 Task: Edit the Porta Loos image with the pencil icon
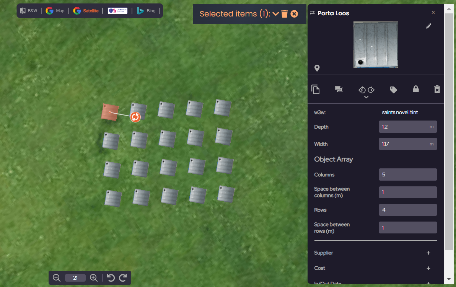click(428, 26)
